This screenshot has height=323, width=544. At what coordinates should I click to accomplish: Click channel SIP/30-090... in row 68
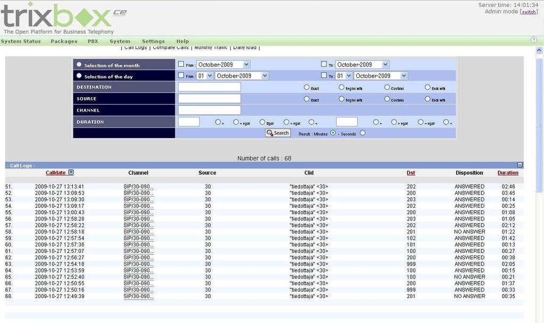click(x=138, y=296)
